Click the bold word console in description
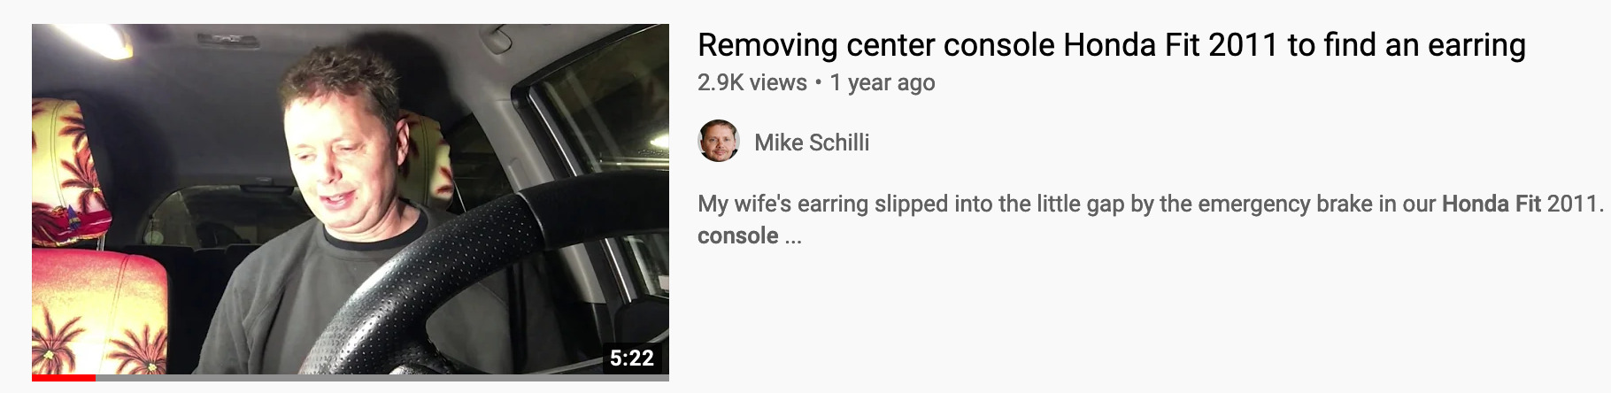The width and height of the screenshot is (1611, 393). pos(738,236)
